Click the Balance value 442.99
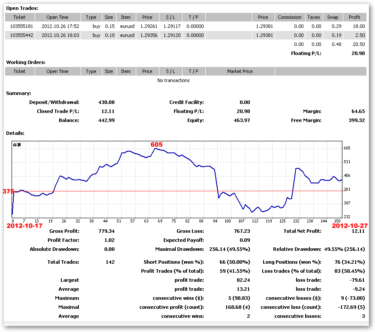375x332 pixels. [106, 120]
